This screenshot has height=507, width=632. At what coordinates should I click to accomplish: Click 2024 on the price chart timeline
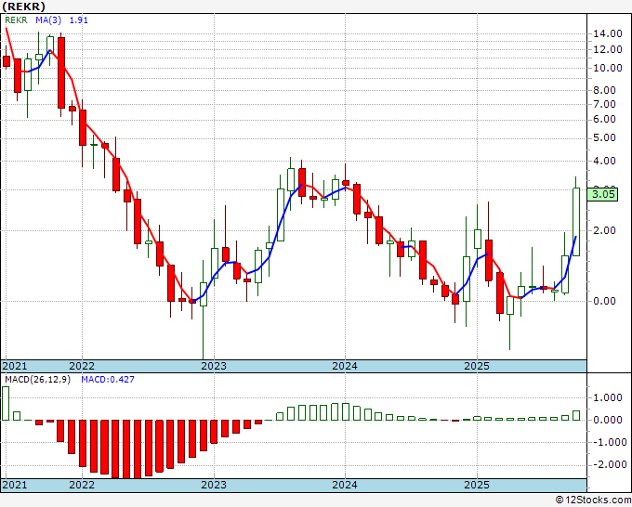coord(345,366)
